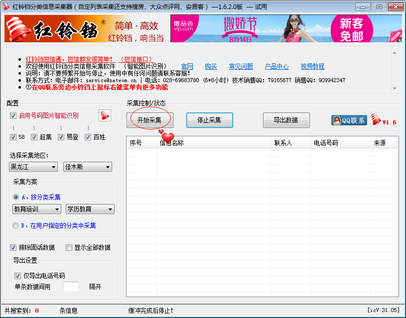The image size is (406, 318).
Task: Uncheck the 赶集 source checkbox
Action: (x=34, y=137)
